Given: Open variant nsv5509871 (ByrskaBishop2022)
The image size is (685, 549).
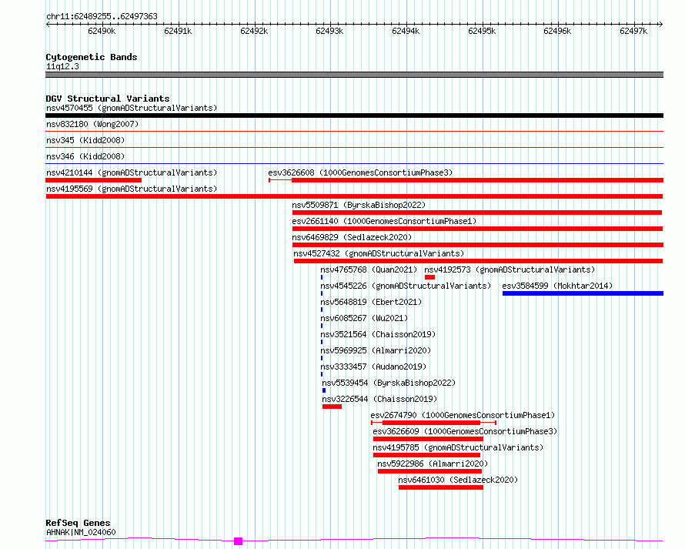Looking at the screenshot, I should click(x=359, y=205).
